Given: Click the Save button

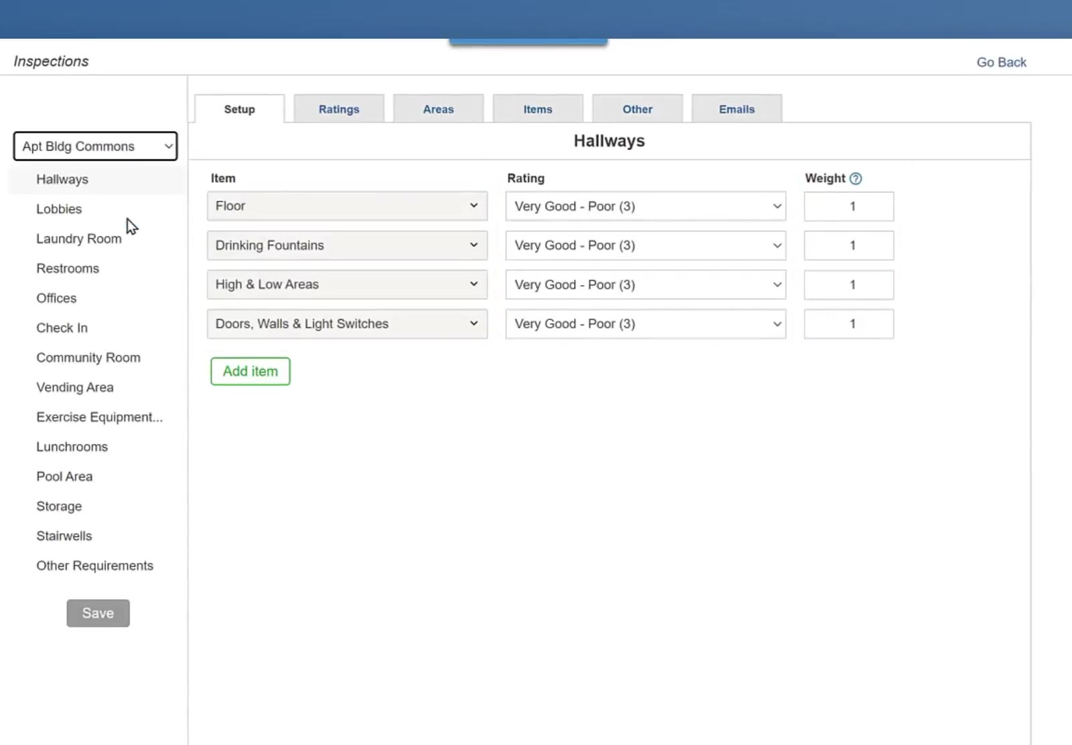Looking at the screenshot, I should click(x=98, y=613).
